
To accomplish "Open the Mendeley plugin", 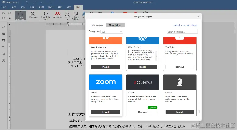I will point(58,15).
